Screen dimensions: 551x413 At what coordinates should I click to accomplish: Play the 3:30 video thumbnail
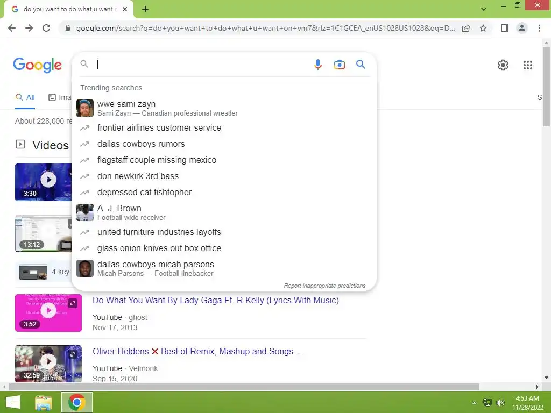[x=43, y=182]
